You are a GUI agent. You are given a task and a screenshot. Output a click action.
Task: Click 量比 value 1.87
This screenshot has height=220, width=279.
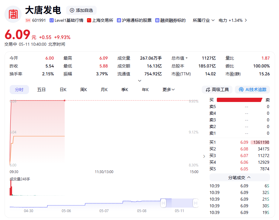point(265,58)
